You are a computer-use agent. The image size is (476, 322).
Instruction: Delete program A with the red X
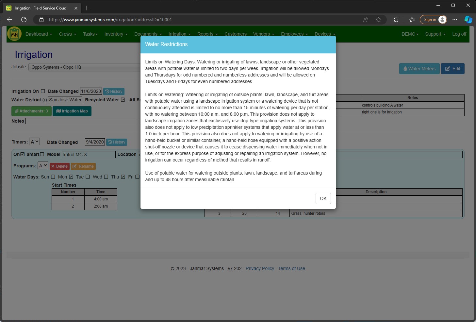[59, 166]
